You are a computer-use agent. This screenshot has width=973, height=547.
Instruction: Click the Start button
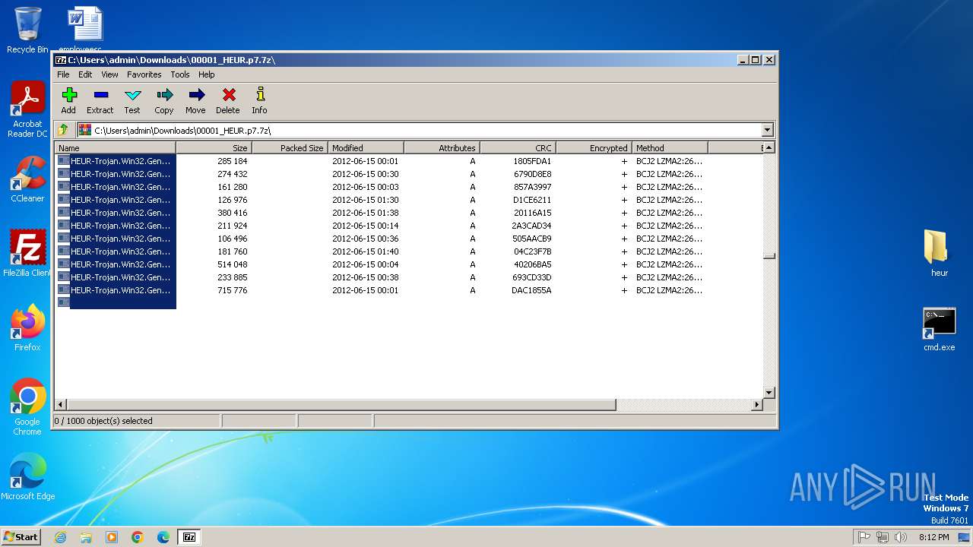click(x=21, y=536)
